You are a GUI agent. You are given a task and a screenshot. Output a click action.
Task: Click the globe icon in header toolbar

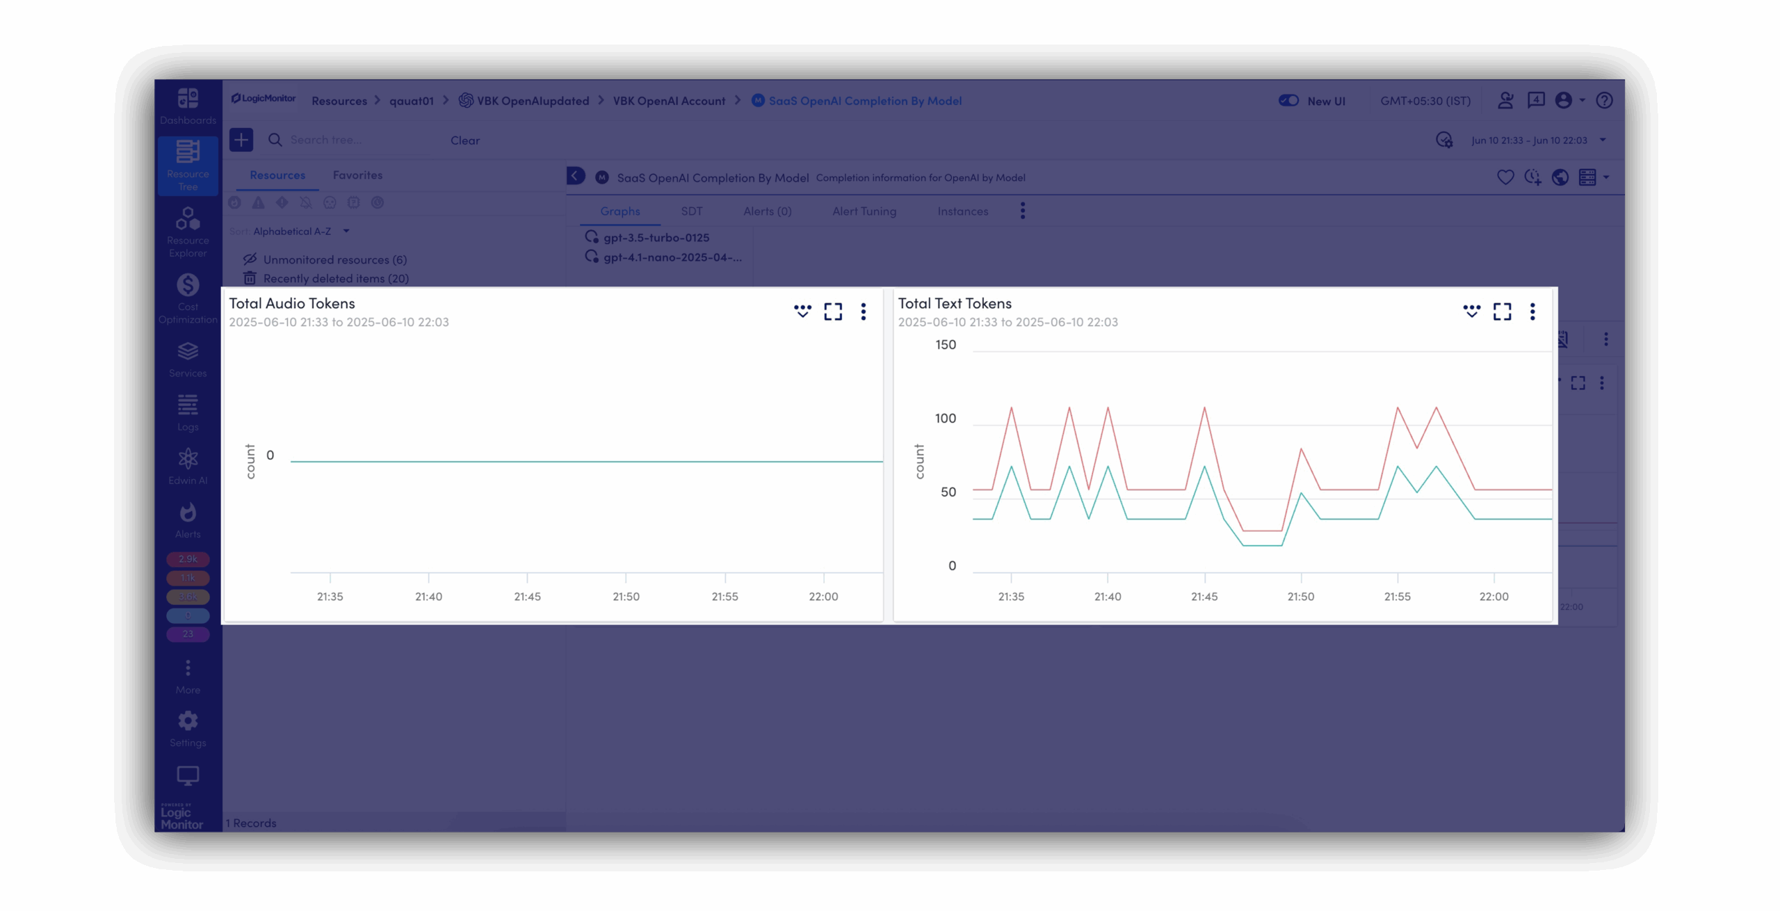(x=1560, y=177)
